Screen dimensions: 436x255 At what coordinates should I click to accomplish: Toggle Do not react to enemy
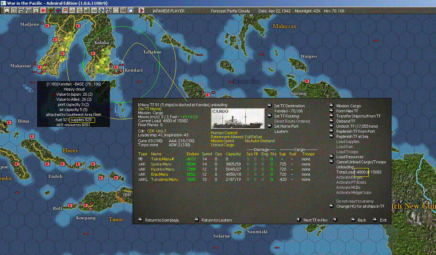pos(355,201)
